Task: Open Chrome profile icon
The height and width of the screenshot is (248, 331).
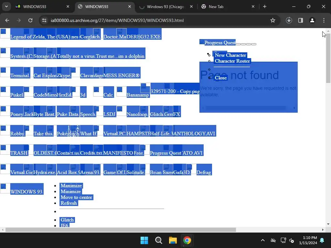Action: [x=312, y=20]
